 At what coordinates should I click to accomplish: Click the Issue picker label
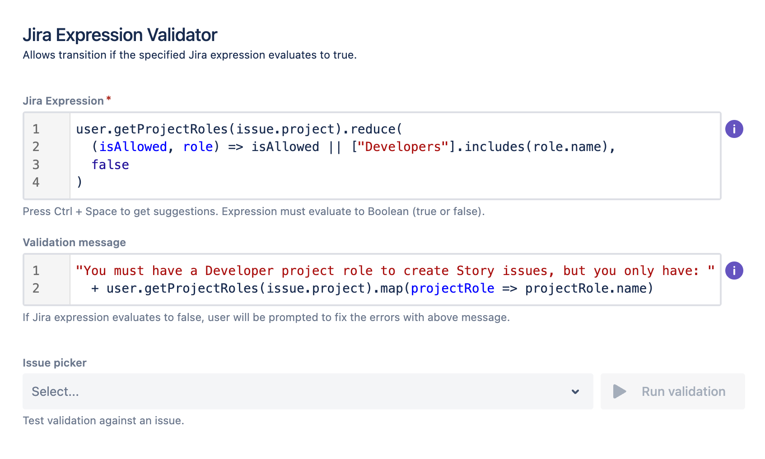55,363
